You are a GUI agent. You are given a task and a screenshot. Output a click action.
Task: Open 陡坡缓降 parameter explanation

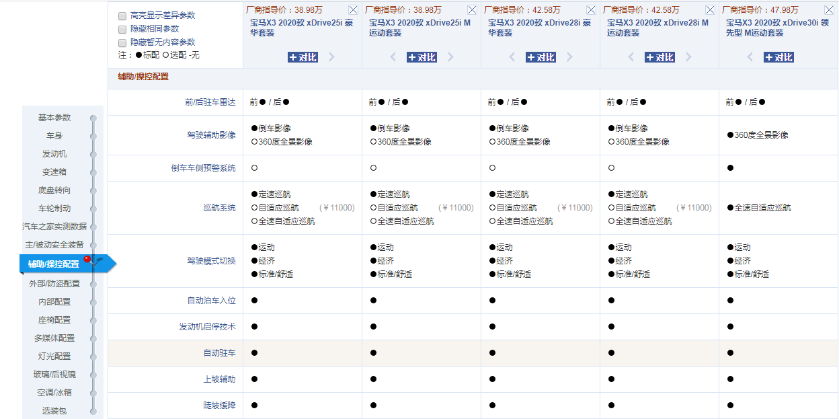(219, 406)
